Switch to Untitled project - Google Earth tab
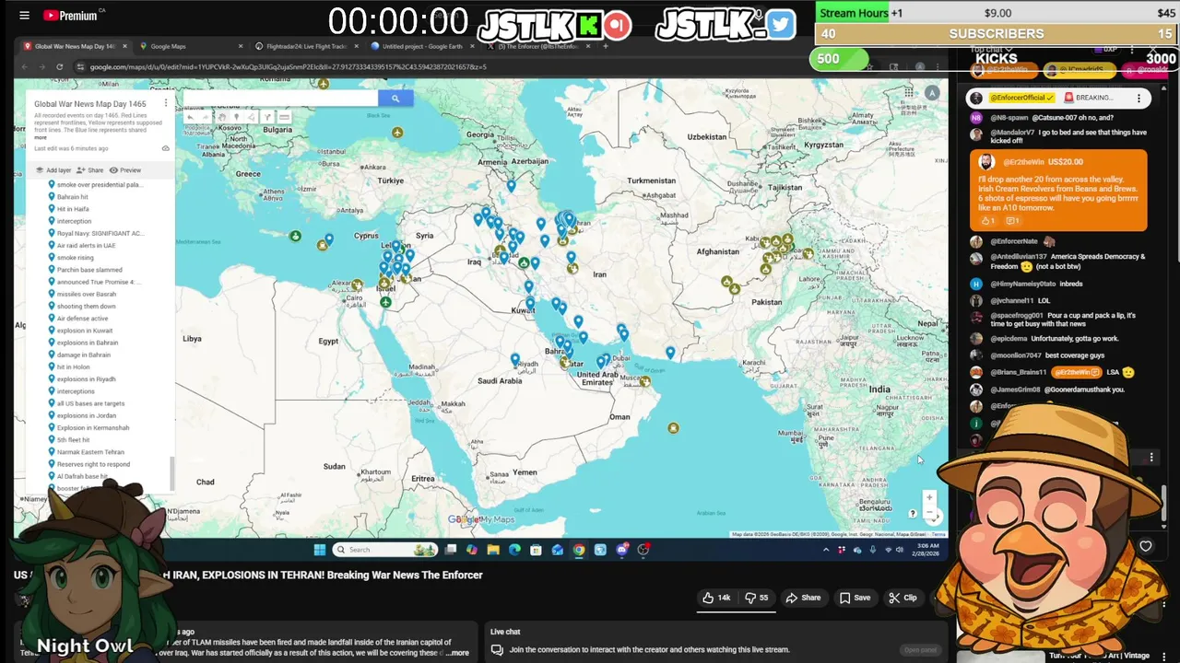The height and width of the screenshot is (663, 1180). click(422, 46)
